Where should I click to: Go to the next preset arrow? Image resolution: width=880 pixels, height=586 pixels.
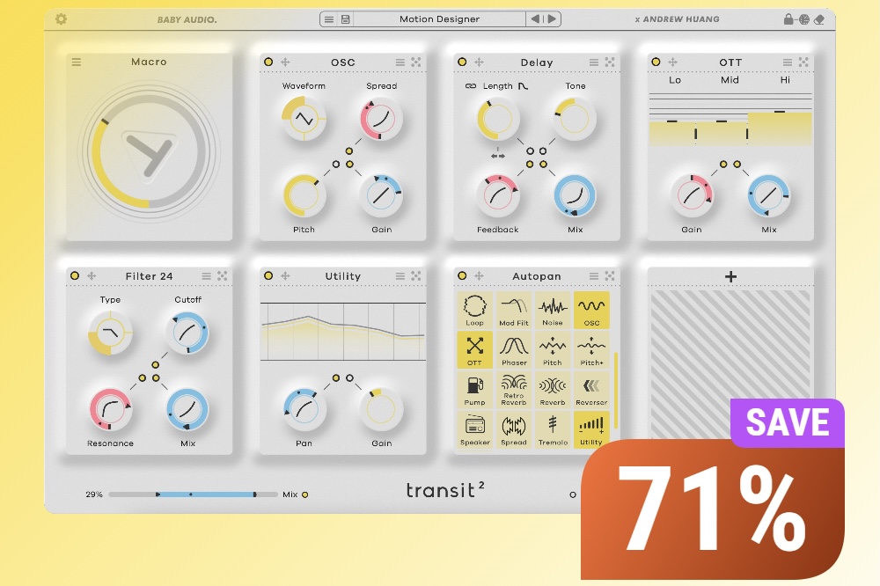553,19
